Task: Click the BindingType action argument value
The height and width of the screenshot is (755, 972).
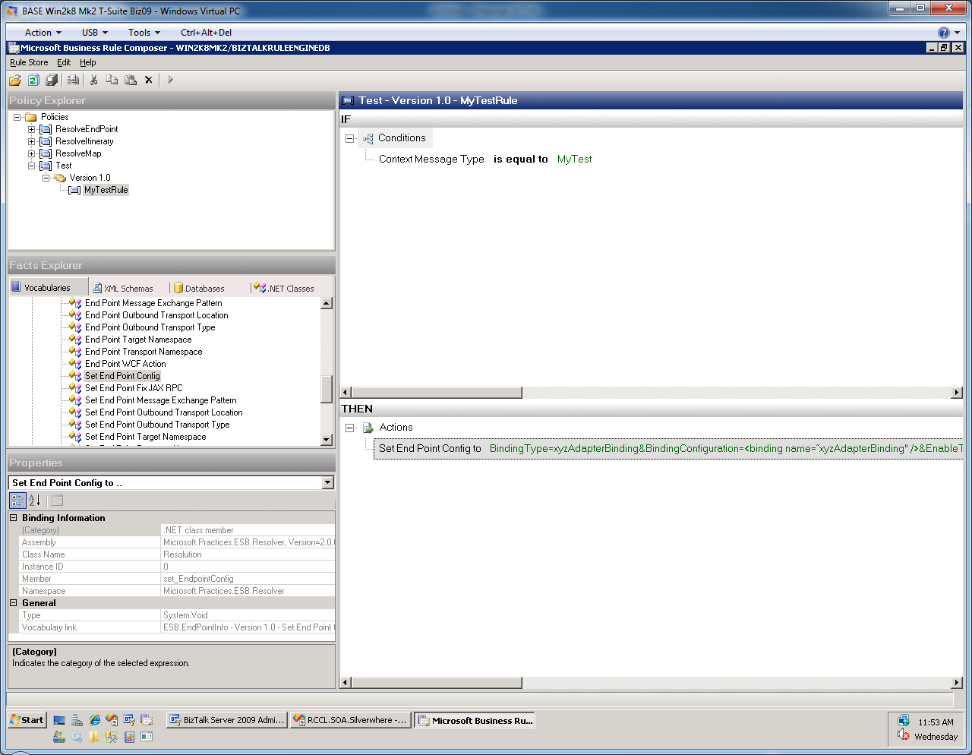Action: [x=725, y=448]
